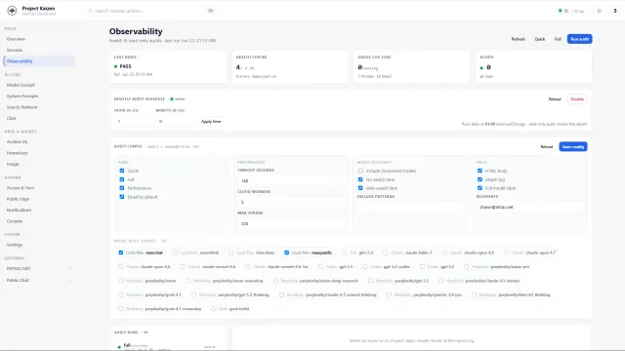Click the Full audit button in header
Screen dimensions: 625x351
(x=558, y=39)
